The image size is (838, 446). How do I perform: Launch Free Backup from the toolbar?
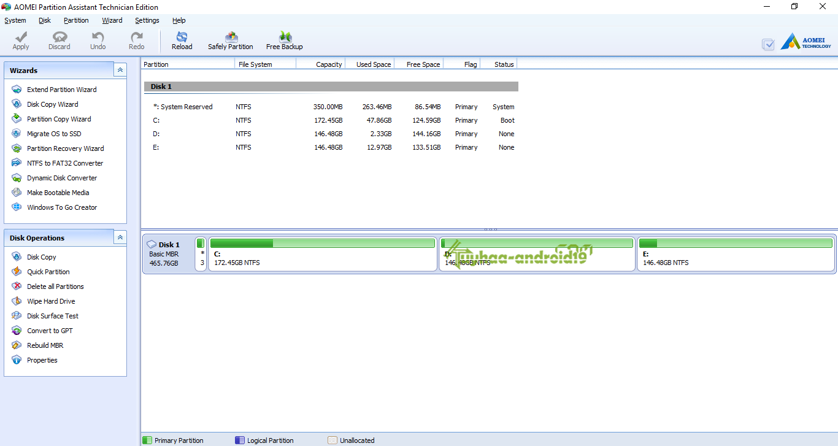[x=285, y=38]
